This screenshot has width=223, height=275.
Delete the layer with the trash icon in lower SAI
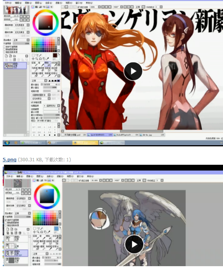(20, 233)
